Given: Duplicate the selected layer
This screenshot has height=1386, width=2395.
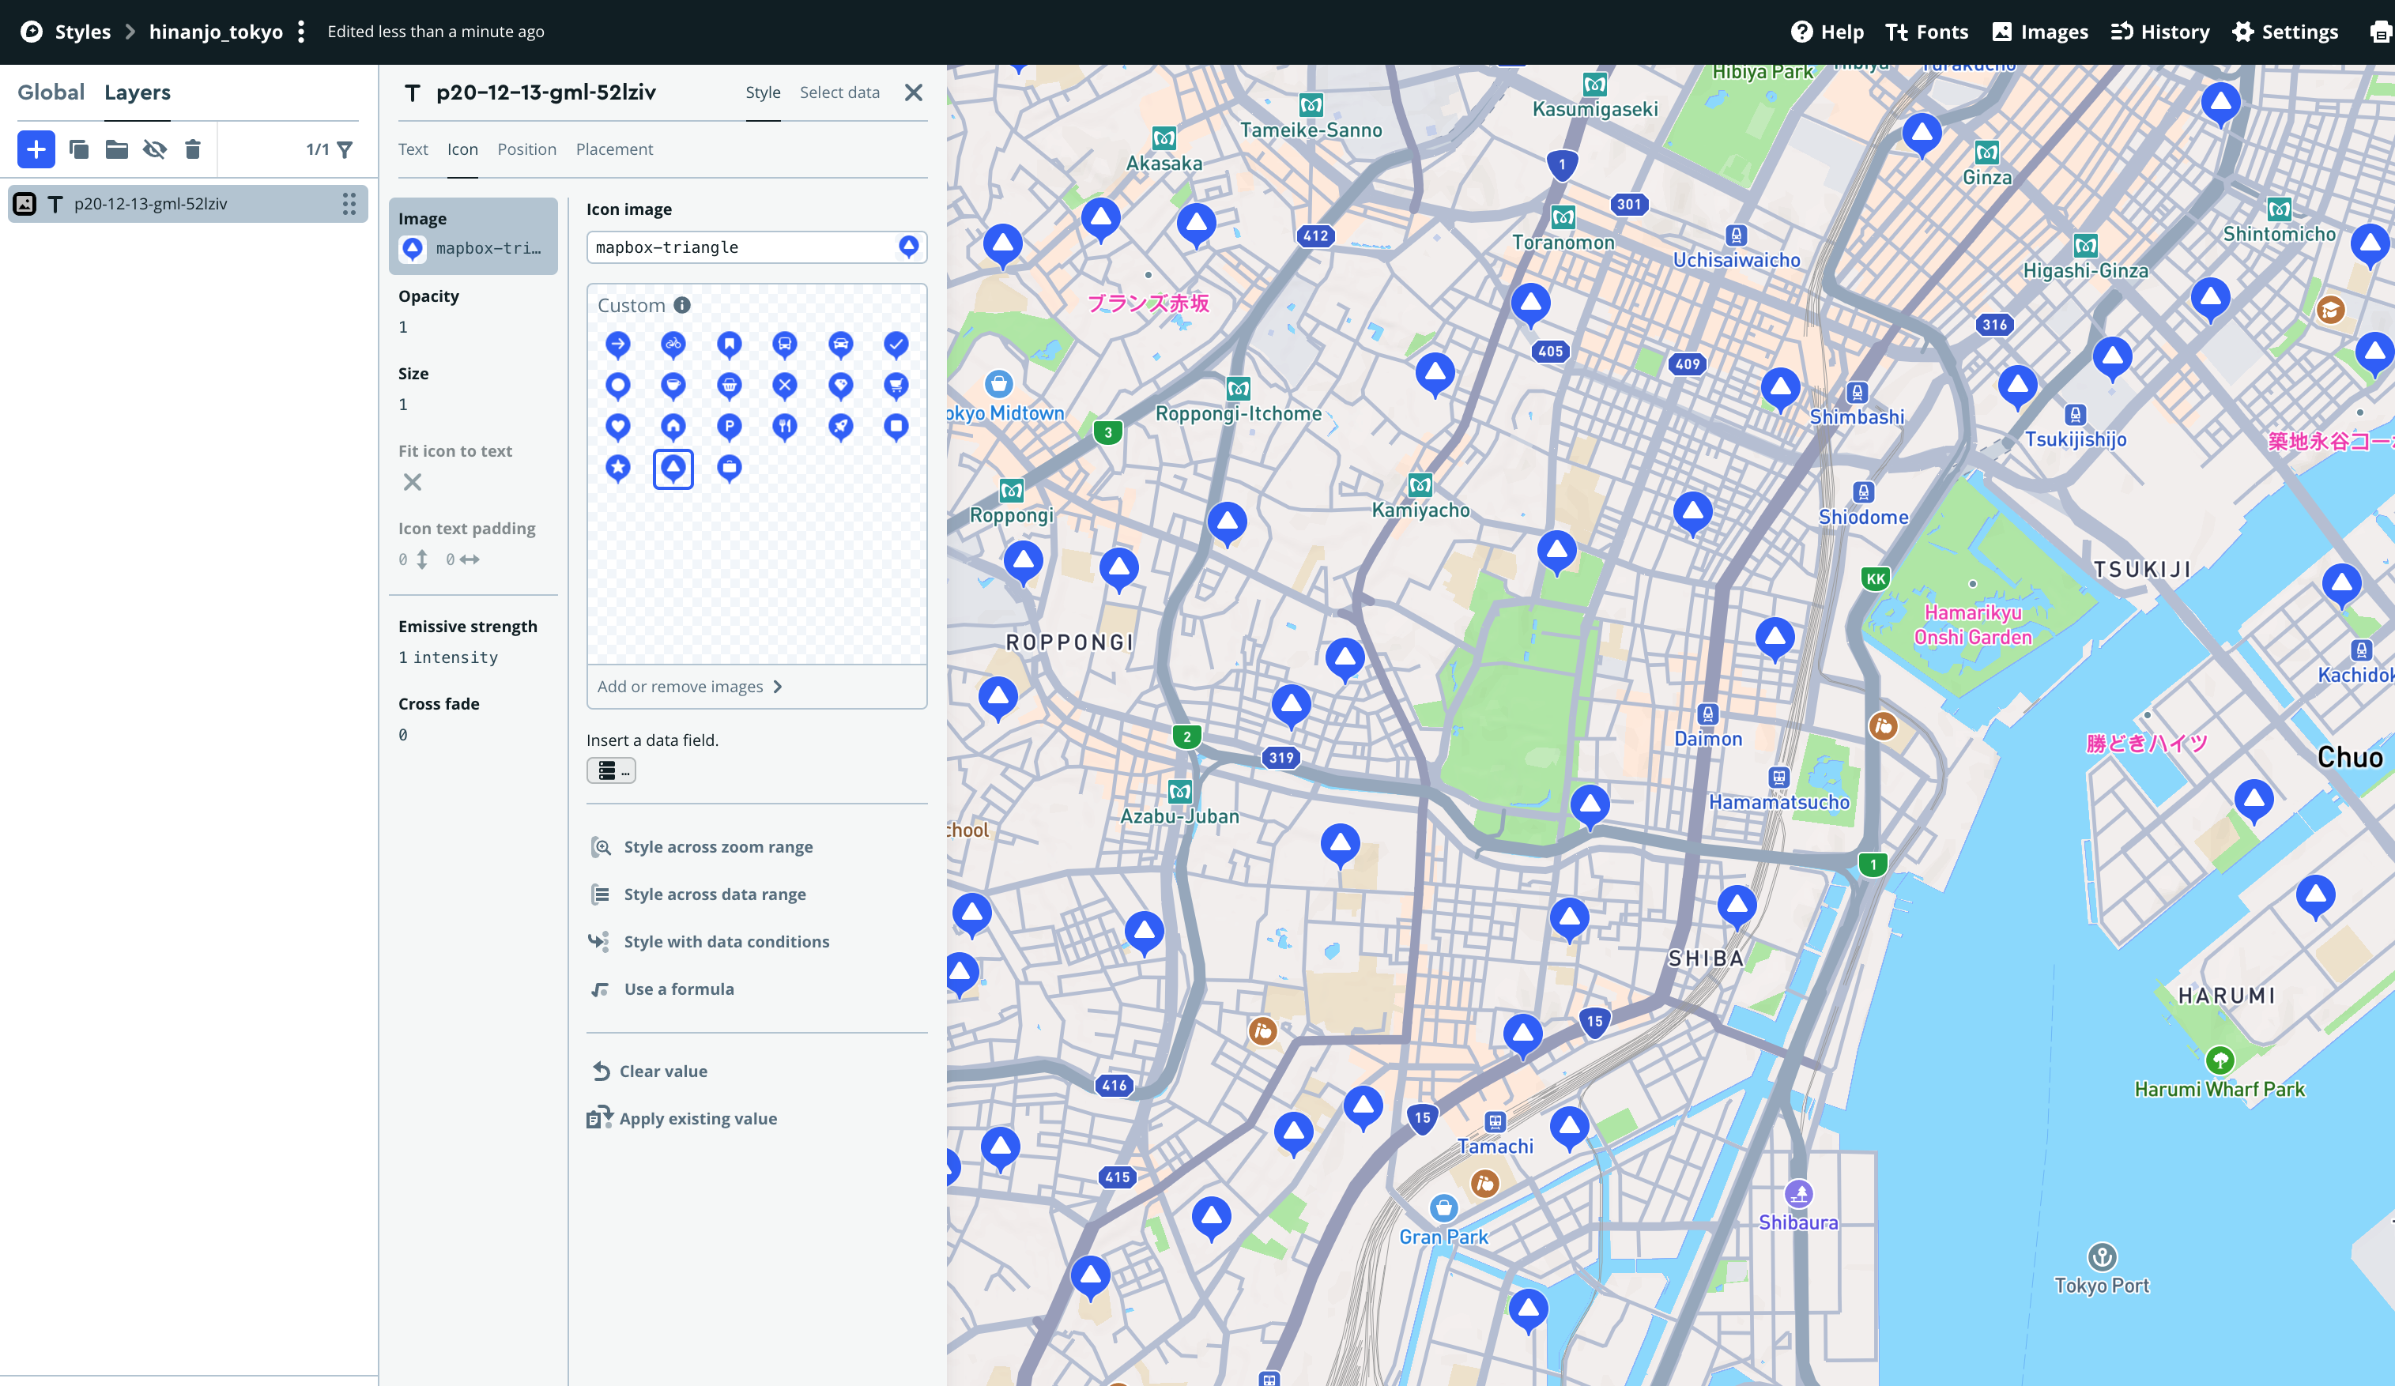Looking at the screenshot, I should pos(79,149).
